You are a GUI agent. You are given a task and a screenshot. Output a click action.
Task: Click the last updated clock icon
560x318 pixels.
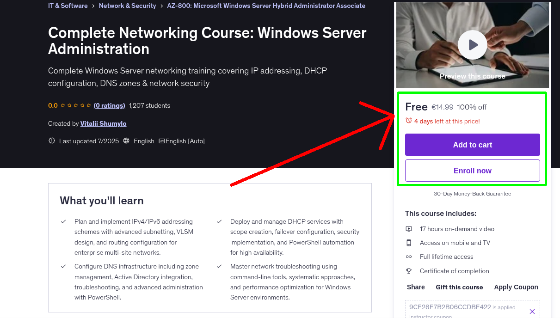click(51, 141)
